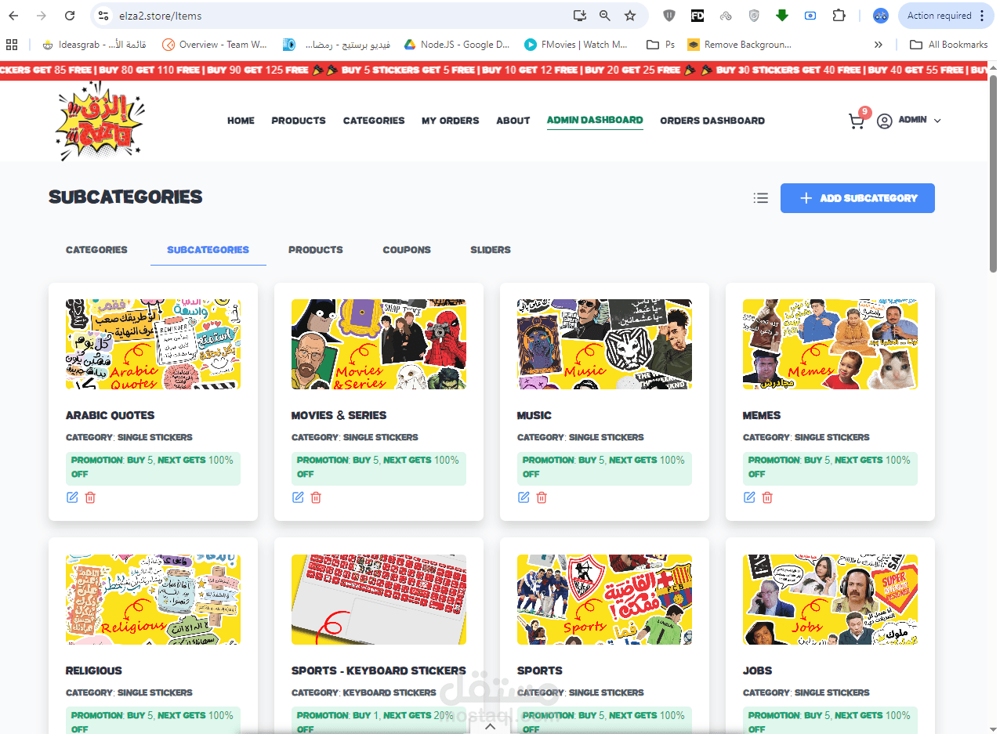1000x741 pixels.
Task: Open My Orders page
Action: click(x=451, y=121)
